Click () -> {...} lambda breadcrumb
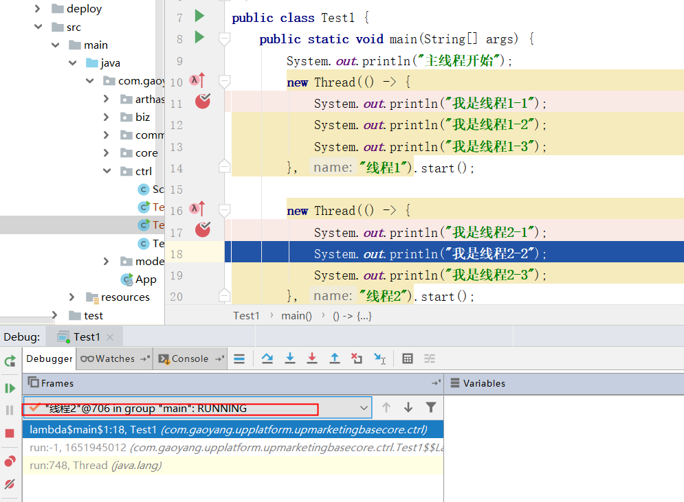Image resolution: width=684 pixels, height=502 pixels. click(352, 315)
